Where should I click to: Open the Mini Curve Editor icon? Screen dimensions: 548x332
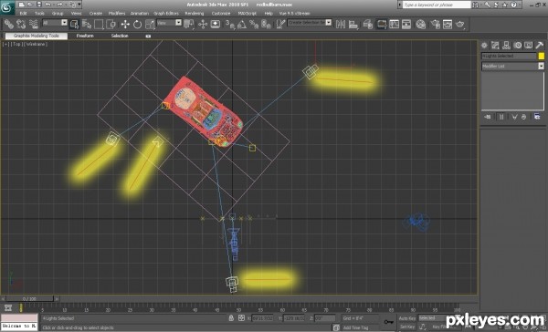click(x=8, y=308)
